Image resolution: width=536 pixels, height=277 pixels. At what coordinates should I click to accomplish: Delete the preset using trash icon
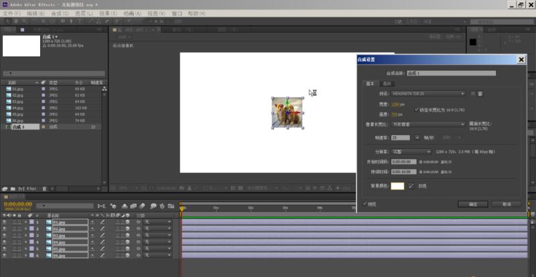point(480,94)
